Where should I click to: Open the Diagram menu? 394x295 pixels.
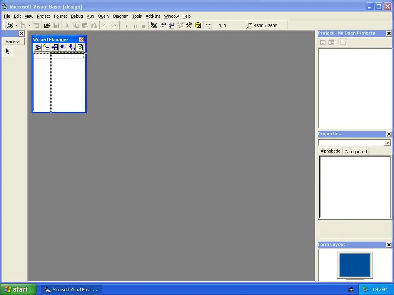(120, 16)
